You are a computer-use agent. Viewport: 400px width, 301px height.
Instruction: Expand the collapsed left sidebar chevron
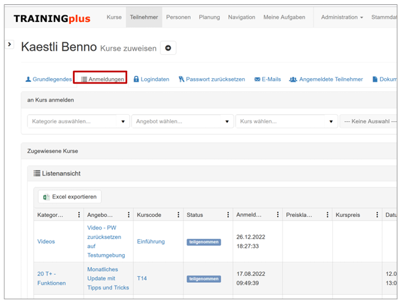tap(10, 44)
